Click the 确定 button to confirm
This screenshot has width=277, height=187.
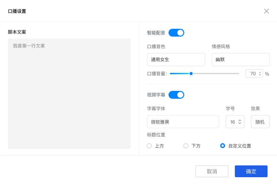click(251, 171)
